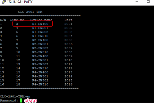
Task: Maximize the PuTTY terminal window
Action: (x=148, y=2)
